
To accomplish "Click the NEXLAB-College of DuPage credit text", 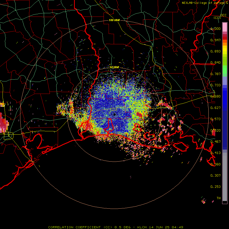I will (205, 3).
